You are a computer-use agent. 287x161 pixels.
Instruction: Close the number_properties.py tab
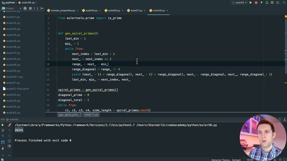tap(78, 11)
